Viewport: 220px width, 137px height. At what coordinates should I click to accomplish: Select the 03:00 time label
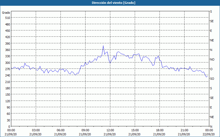tap(36, 130)
